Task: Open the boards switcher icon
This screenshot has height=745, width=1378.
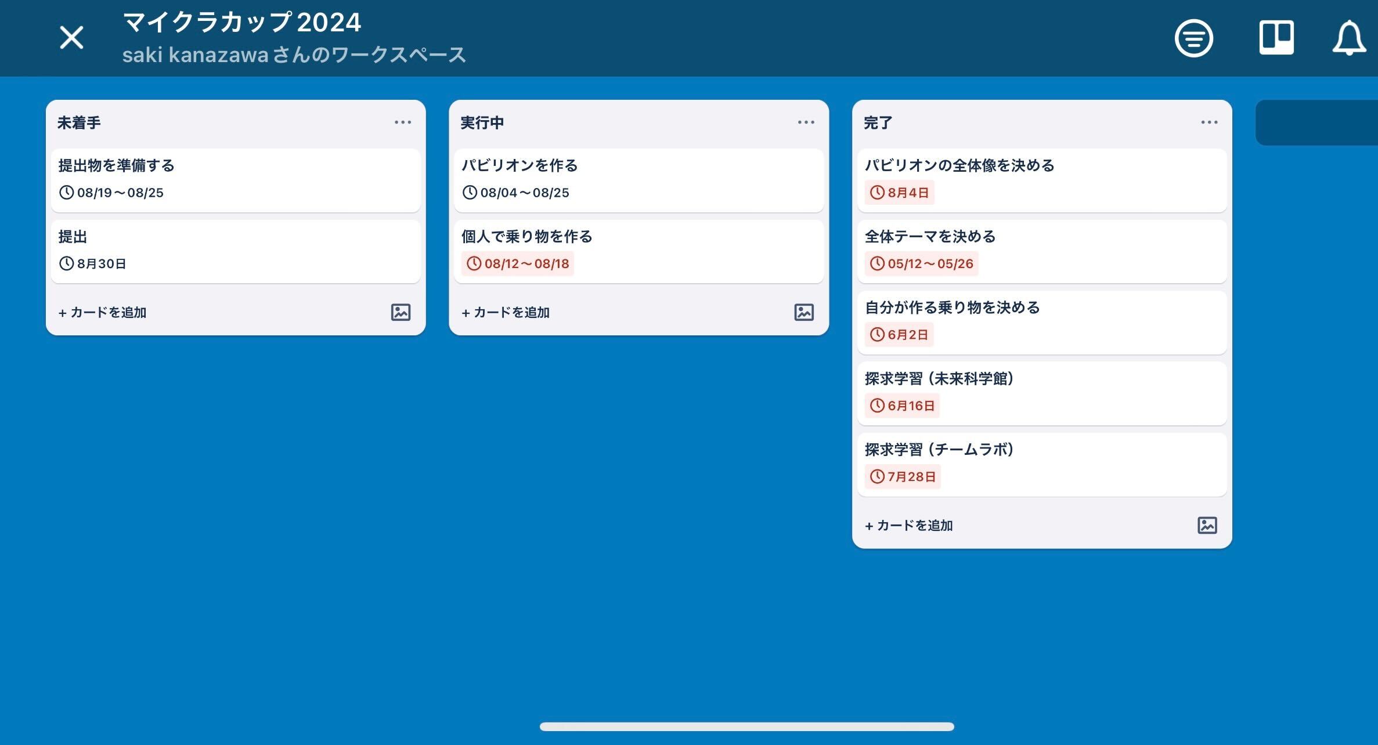Action: (x=1276, y=38)
